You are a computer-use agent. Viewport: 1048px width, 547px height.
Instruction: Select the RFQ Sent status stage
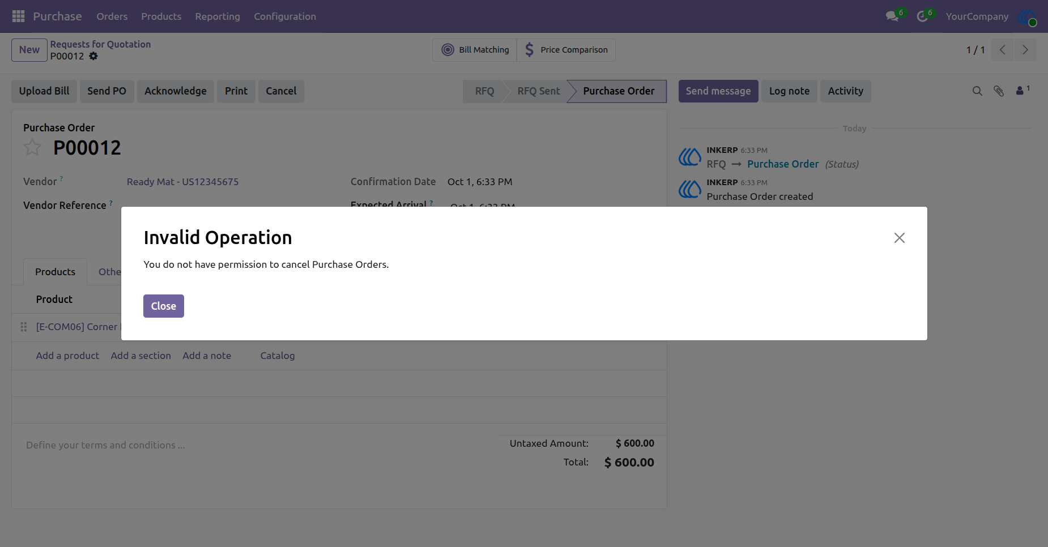pos(538,91)
